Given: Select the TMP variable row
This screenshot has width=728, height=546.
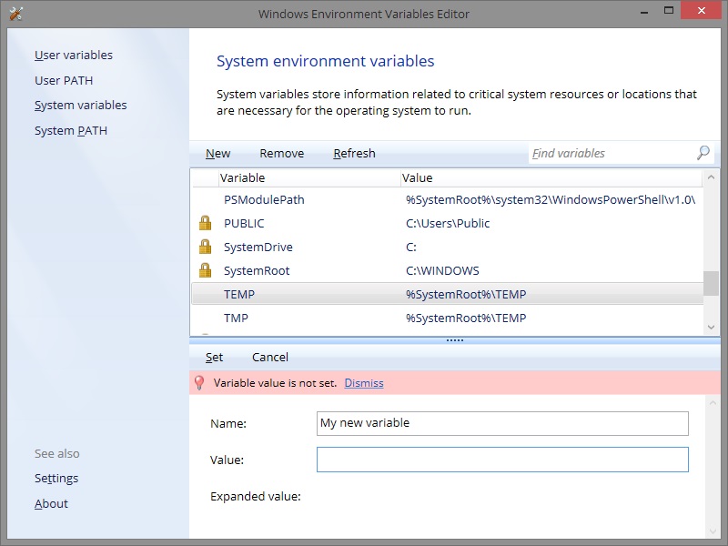Looking at the screenshot, I should 448,318.
